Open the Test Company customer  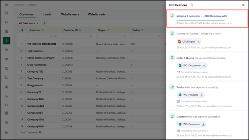(x=35, y=79)
